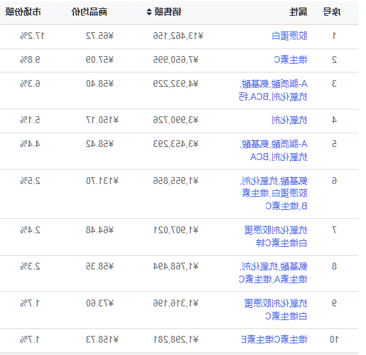Image resolution: width=366 pixels, height=355 pixels.
Task: Select market share 4.4%
Action: point(30,144)
